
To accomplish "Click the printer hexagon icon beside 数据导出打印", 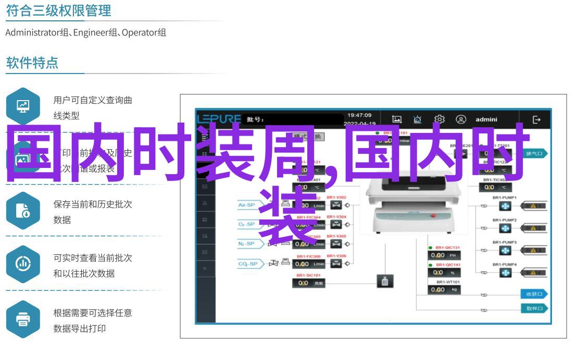I will [23, 319].
